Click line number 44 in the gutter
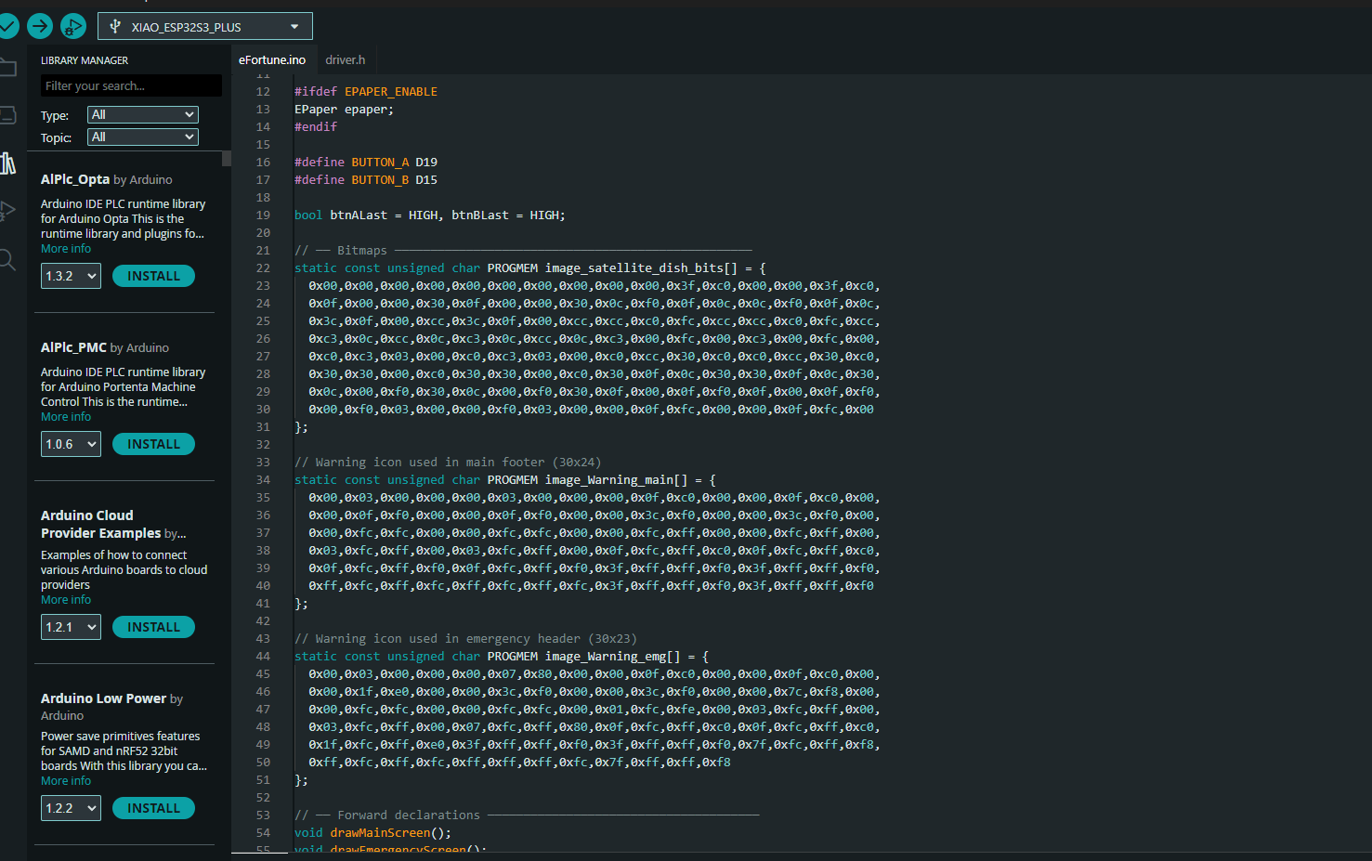This screenshot has height=861, width=1372. (263, 656)
